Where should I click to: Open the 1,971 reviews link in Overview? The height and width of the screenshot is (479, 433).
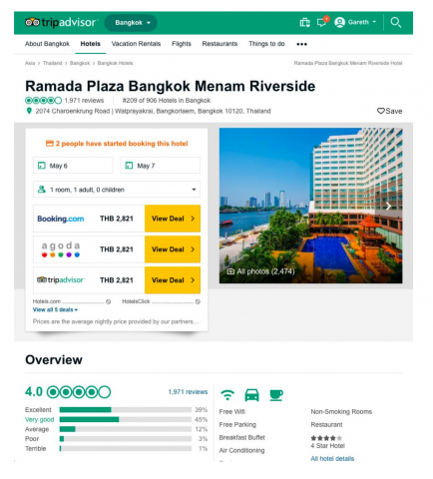click(x=188, y=392)
